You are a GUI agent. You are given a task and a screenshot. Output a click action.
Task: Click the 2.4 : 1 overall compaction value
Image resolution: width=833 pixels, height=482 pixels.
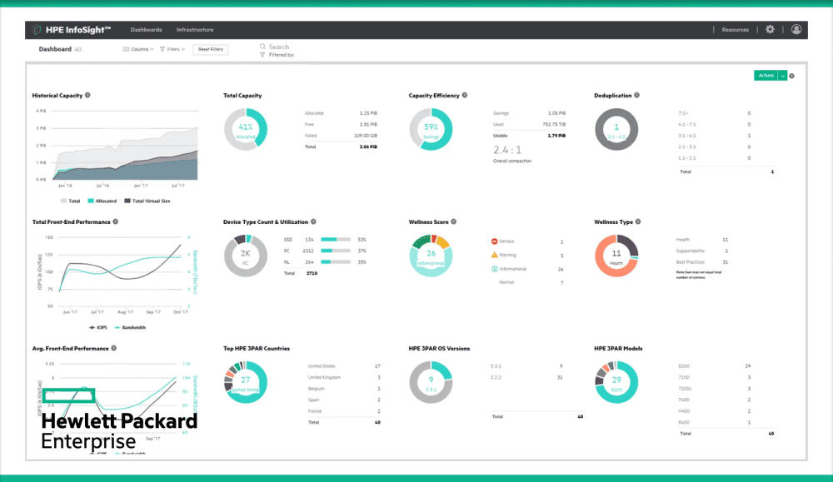tap(507, 150)
